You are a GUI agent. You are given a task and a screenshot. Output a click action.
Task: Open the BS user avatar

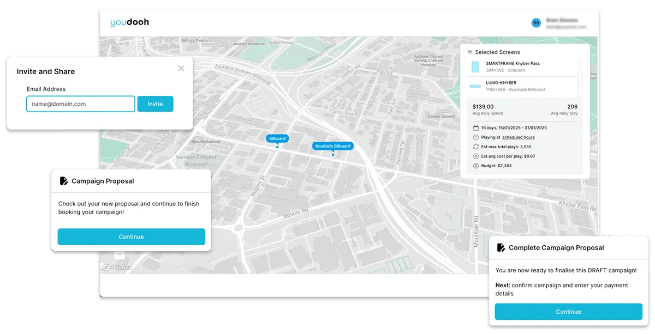point(536,23)
